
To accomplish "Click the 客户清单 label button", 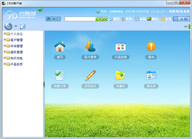I will (x=90, y=57).
